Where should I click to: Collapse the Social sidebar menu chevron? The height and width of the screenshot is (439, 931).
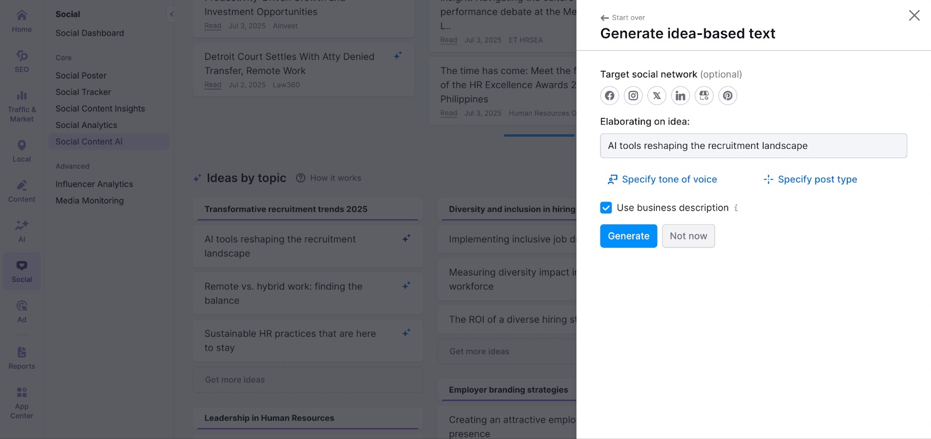pos(172,15)
